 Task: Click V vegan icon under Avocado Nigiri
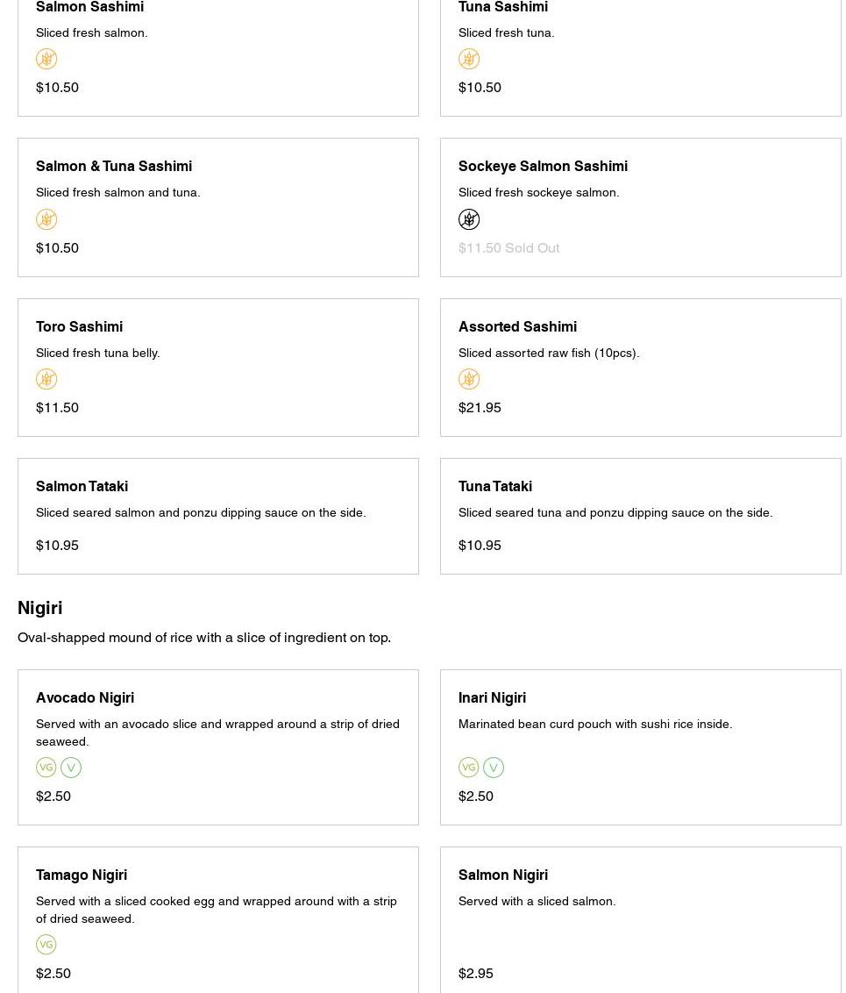(x=71, y=768)
